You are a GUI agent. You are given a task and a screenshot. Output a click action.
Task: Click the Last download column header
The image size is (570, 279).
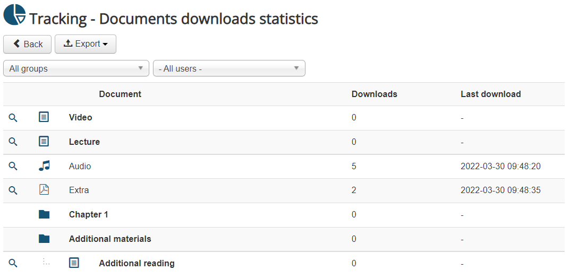490,94
